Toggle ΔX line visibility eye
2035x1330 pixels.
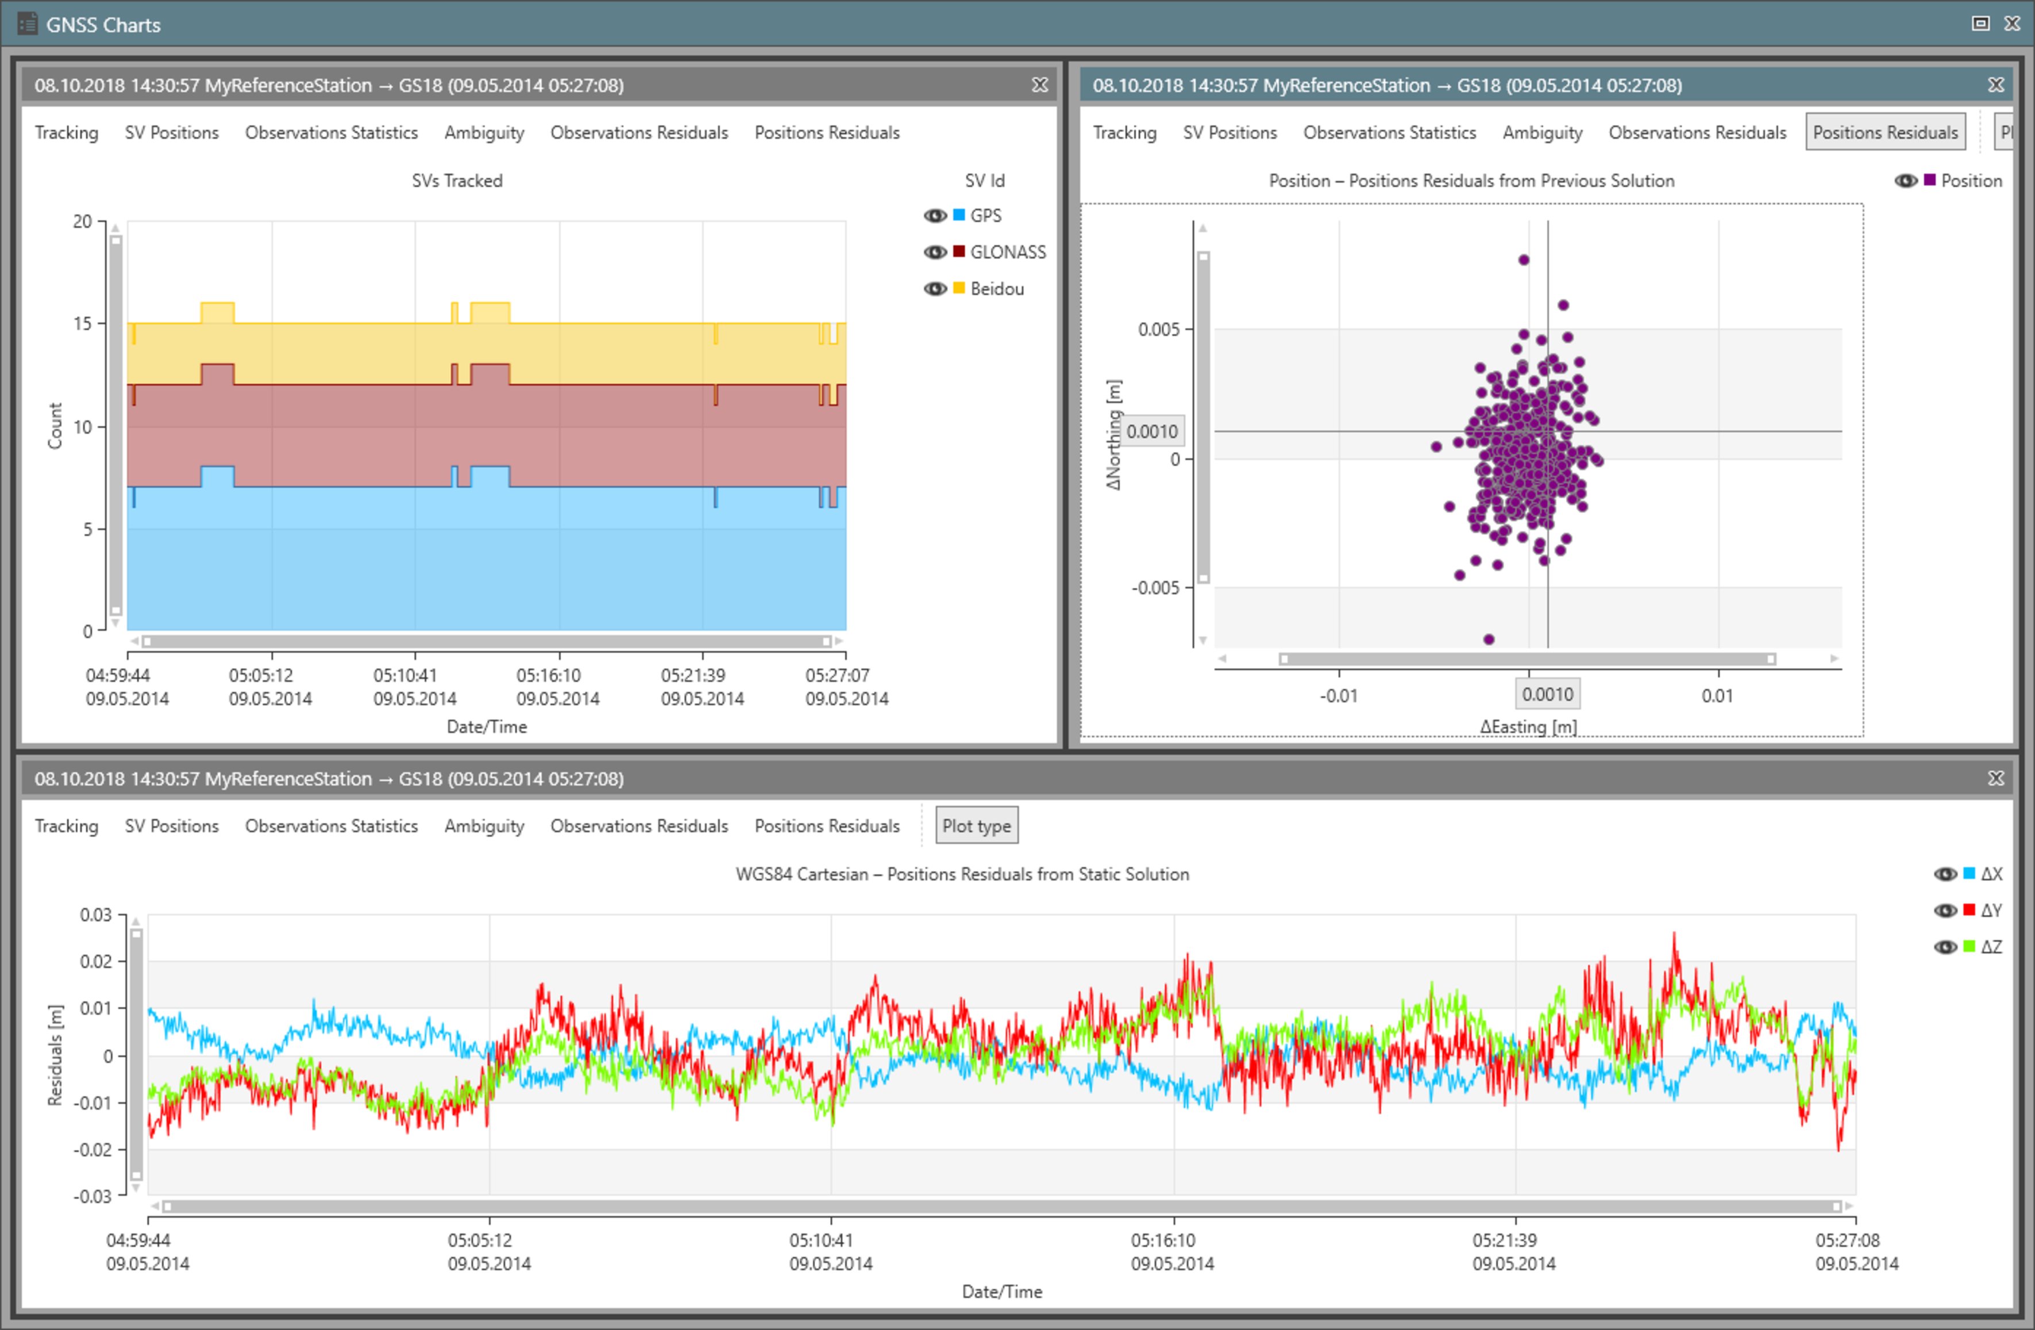[1945, 874]
